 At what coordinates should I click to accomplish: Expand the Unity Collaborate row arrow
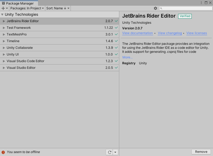[4, 48]
